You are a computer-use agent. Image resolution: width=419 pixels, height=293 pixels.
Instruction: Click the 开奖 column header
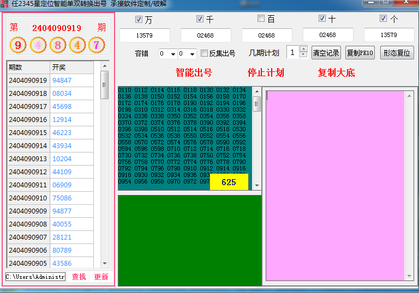point(71,68)
